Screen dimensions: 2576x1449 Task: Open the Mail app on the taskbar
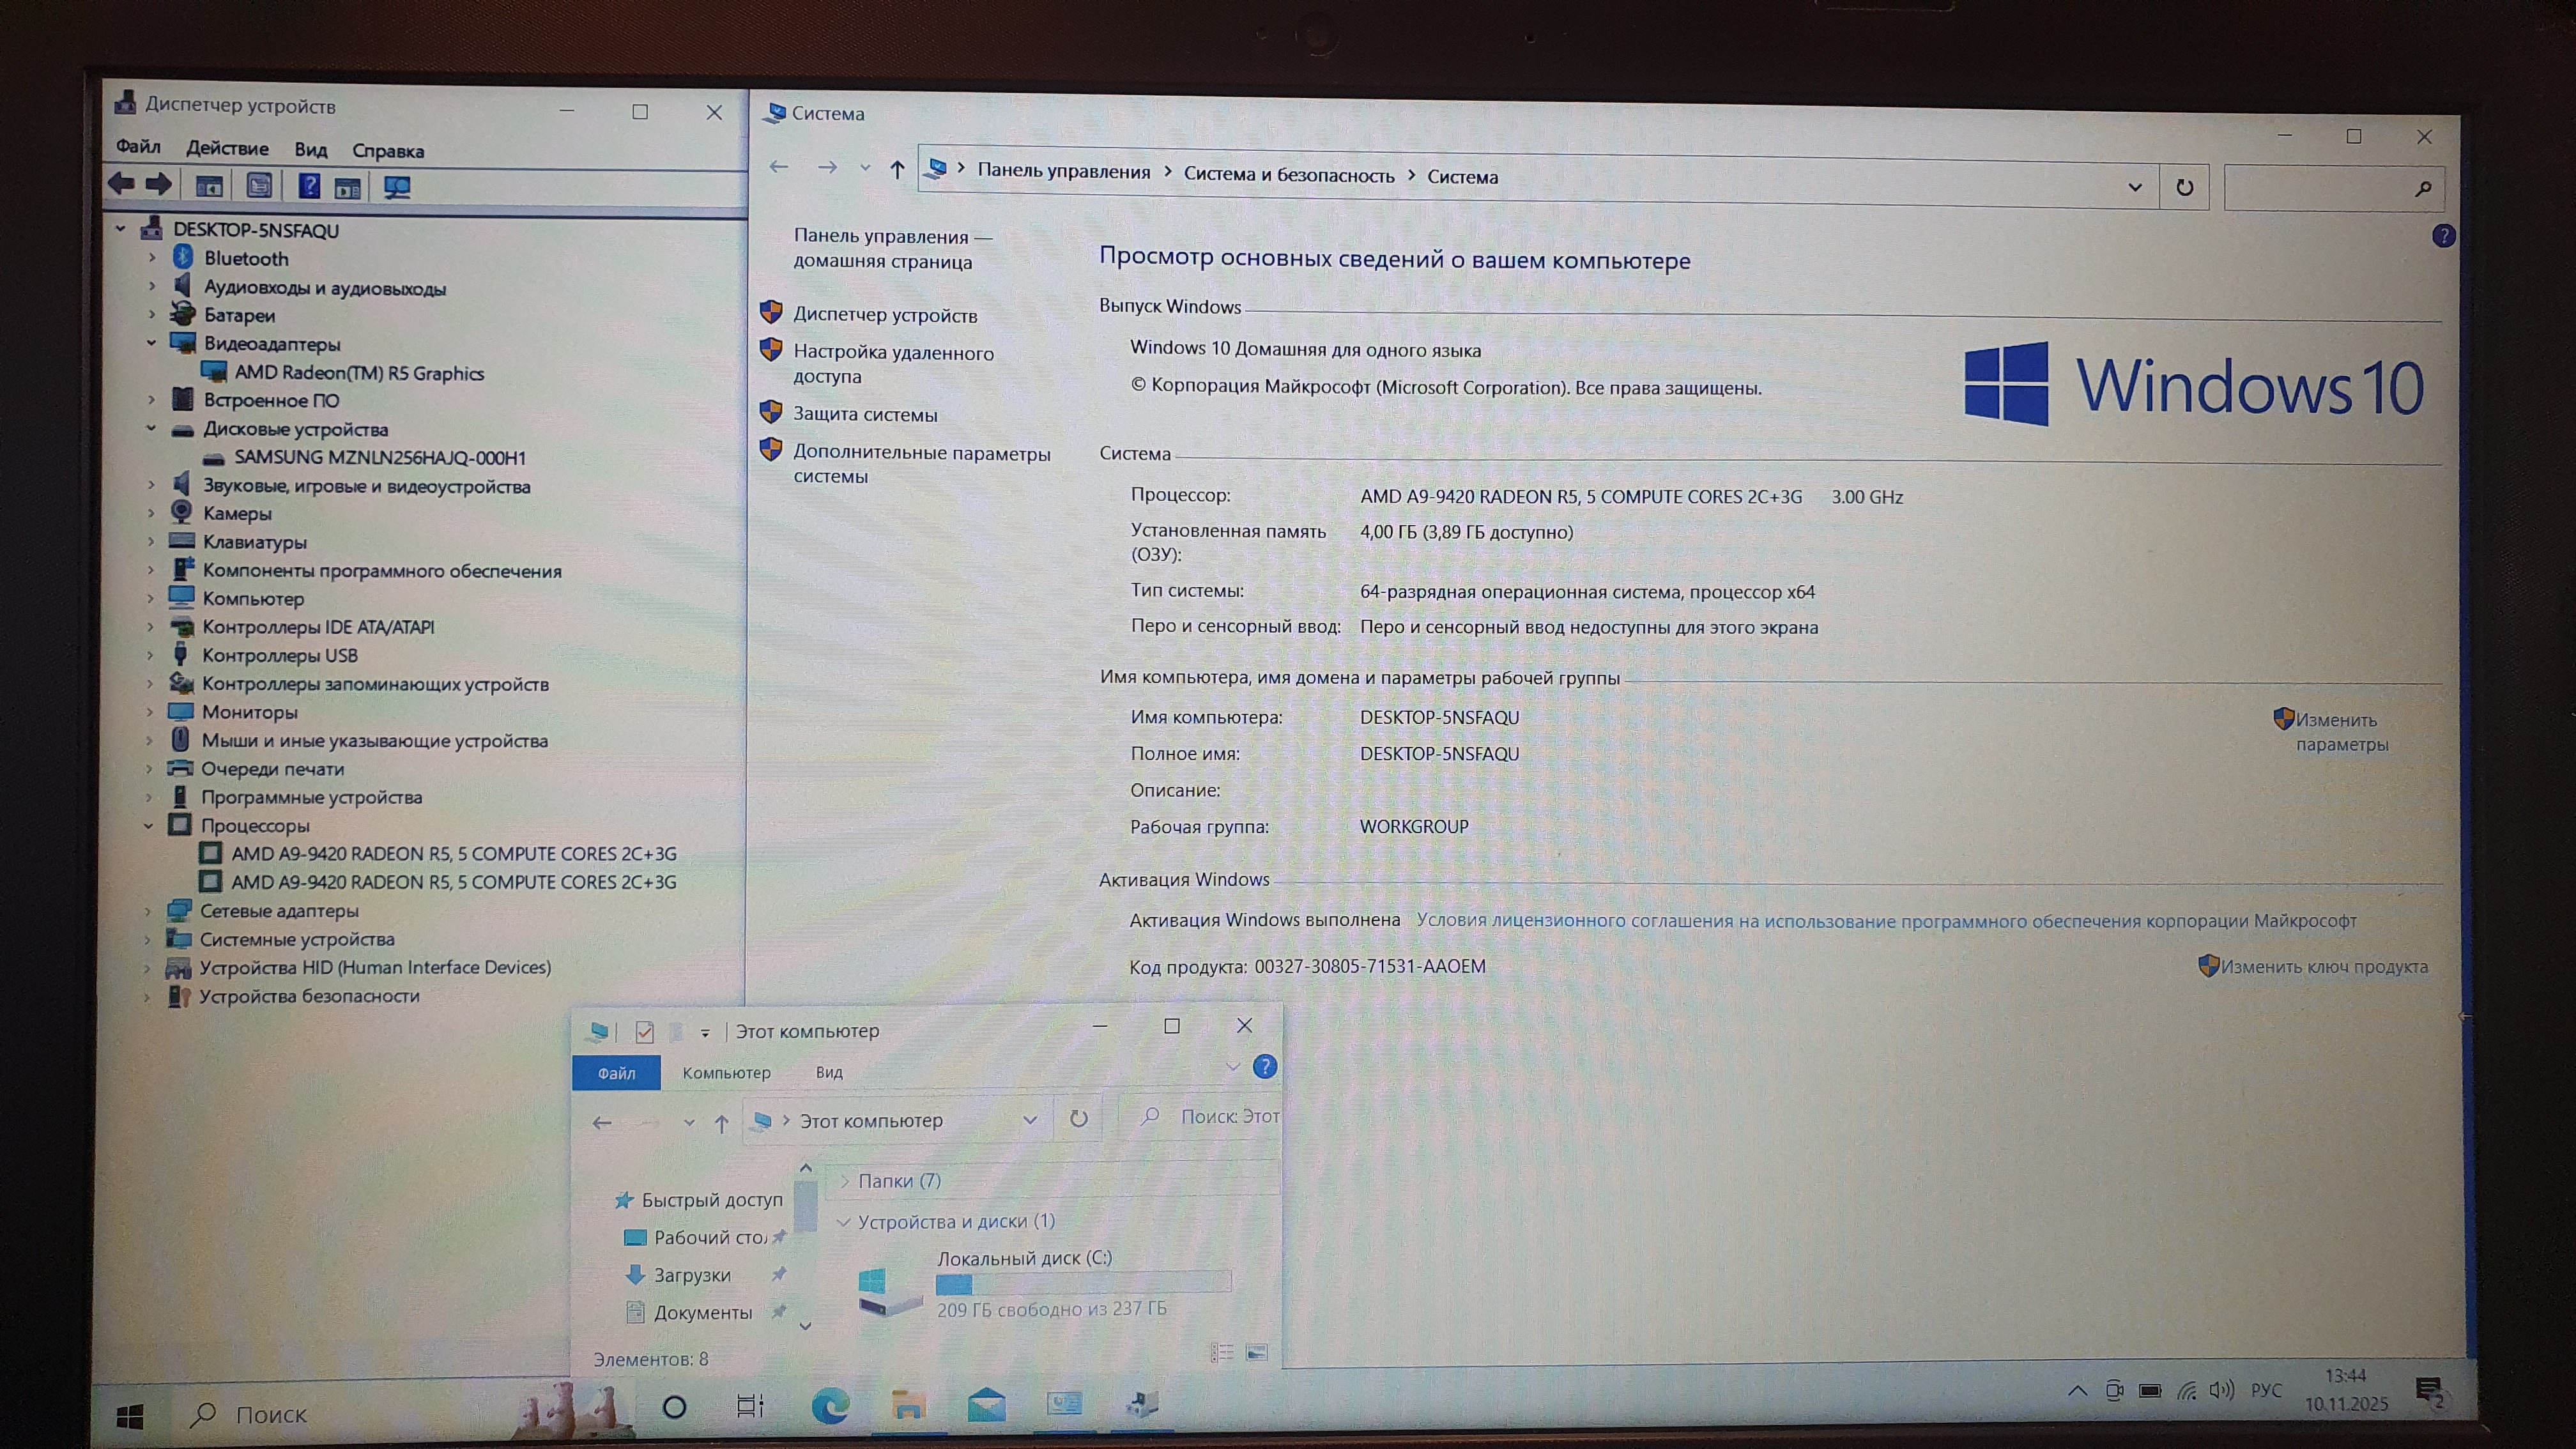pyautogui.click(x=986, y=1406)
